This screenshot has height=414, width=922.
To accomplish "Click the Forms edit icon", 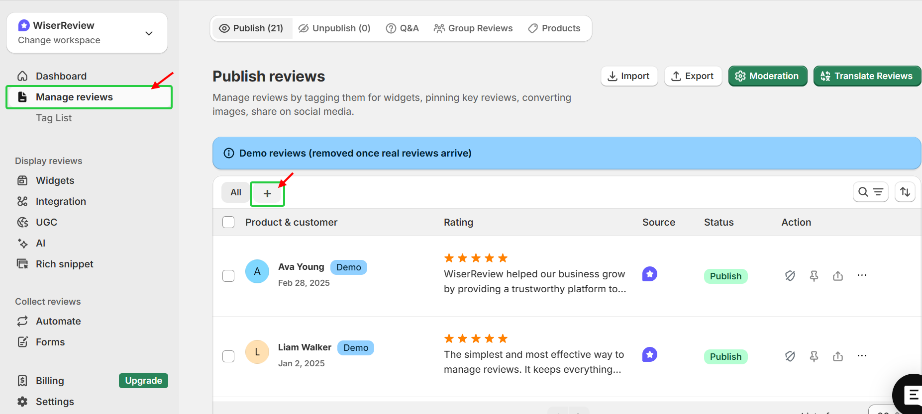I will 22,342.
